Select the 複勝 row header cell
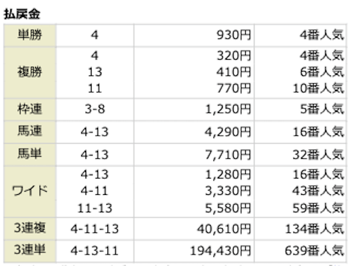Viewport: 351px width, 266px height. click(x=30, y=72)
